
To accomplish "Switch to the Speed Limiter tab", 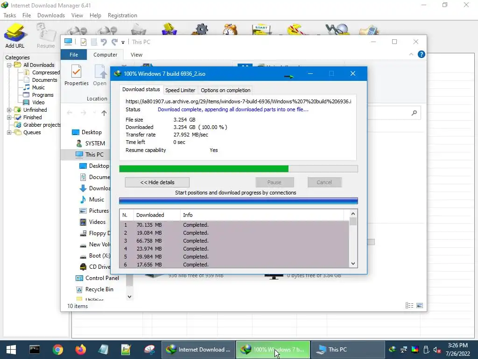I will [180, 90].
